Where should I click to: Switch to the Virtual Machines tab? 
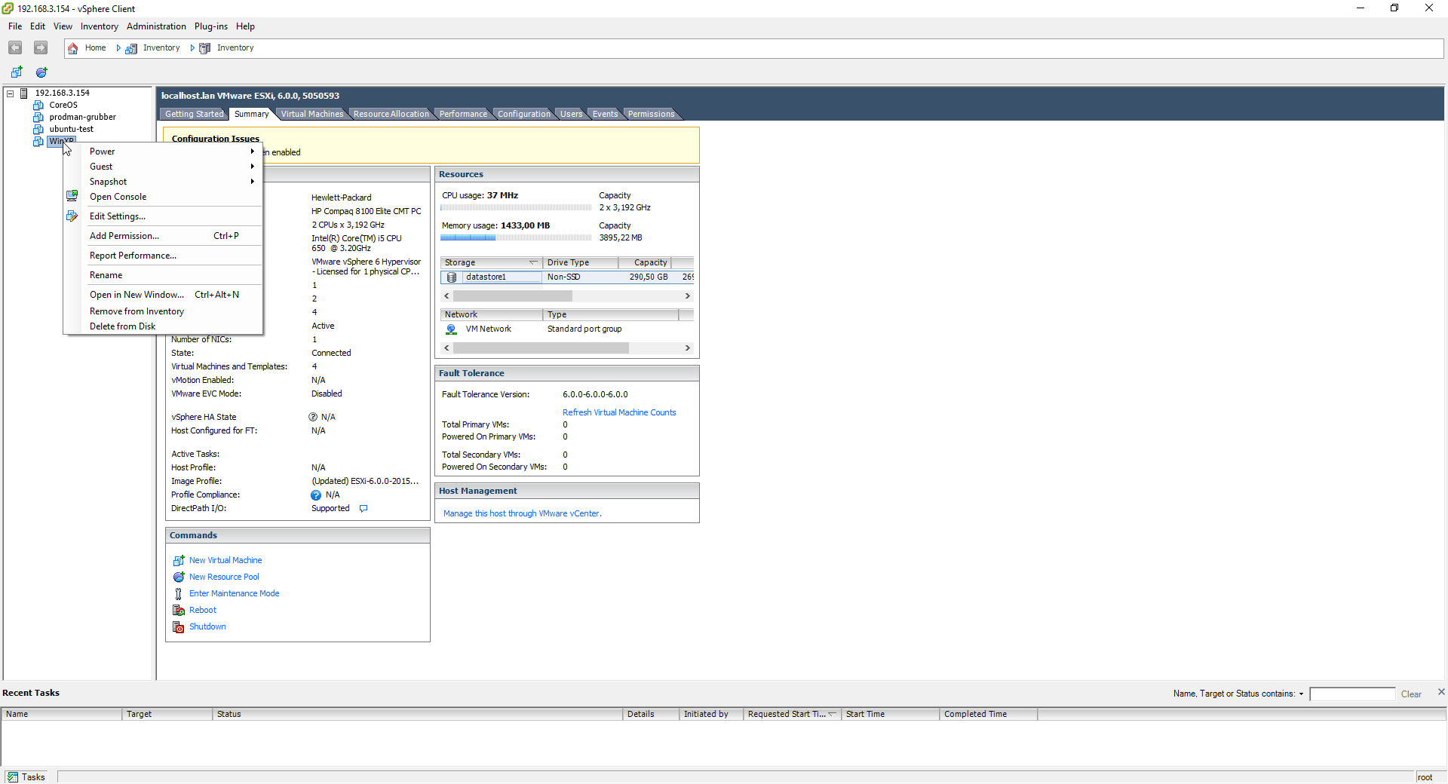point(312,114)
